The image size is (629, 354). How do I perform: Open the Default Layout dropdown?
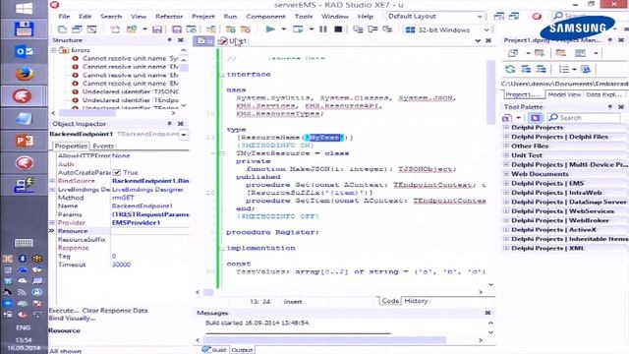(480, 17)
